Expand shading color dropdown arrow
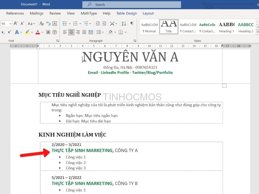 (x=115, y=32)
